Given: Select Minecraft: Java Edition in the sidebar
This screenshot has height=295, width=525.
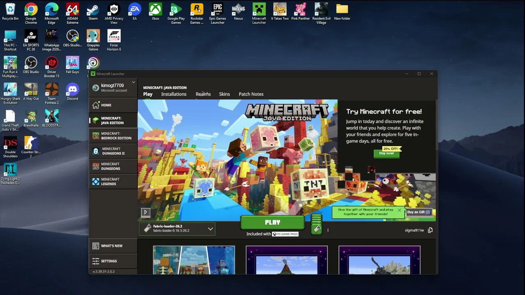Looking at the screenshot, I should coord(113,120).
